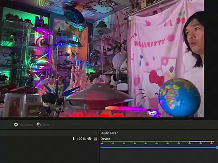
Task: Click the battery icon in source row
Action: tap(74, 139)
